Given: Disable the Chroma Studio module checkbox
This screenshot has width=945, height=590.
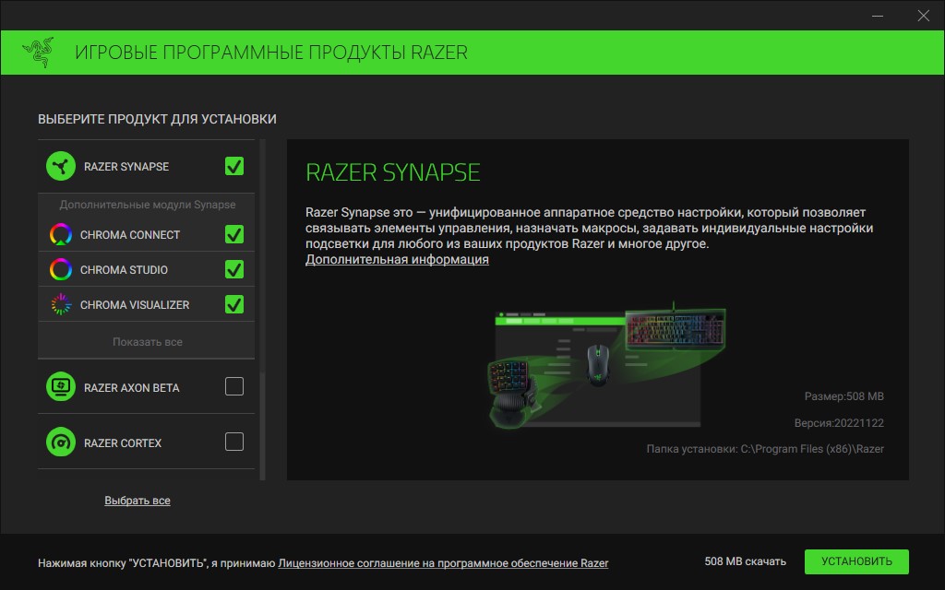Looking at the screenshot, I should 233,270.
